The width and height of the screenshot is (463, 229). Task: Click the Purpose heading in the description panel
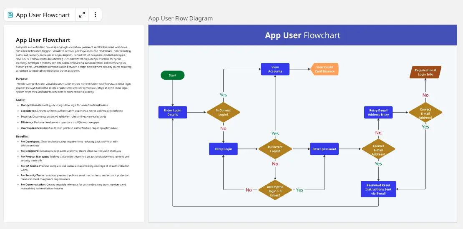click(x=22, y=79)
